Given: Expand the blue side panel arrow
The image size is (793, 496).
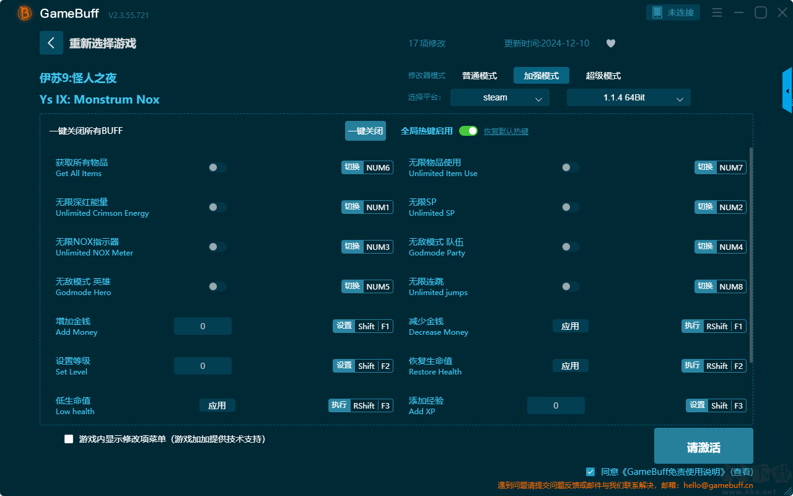Looking at the screenshot, I should (x=787, y=91).
